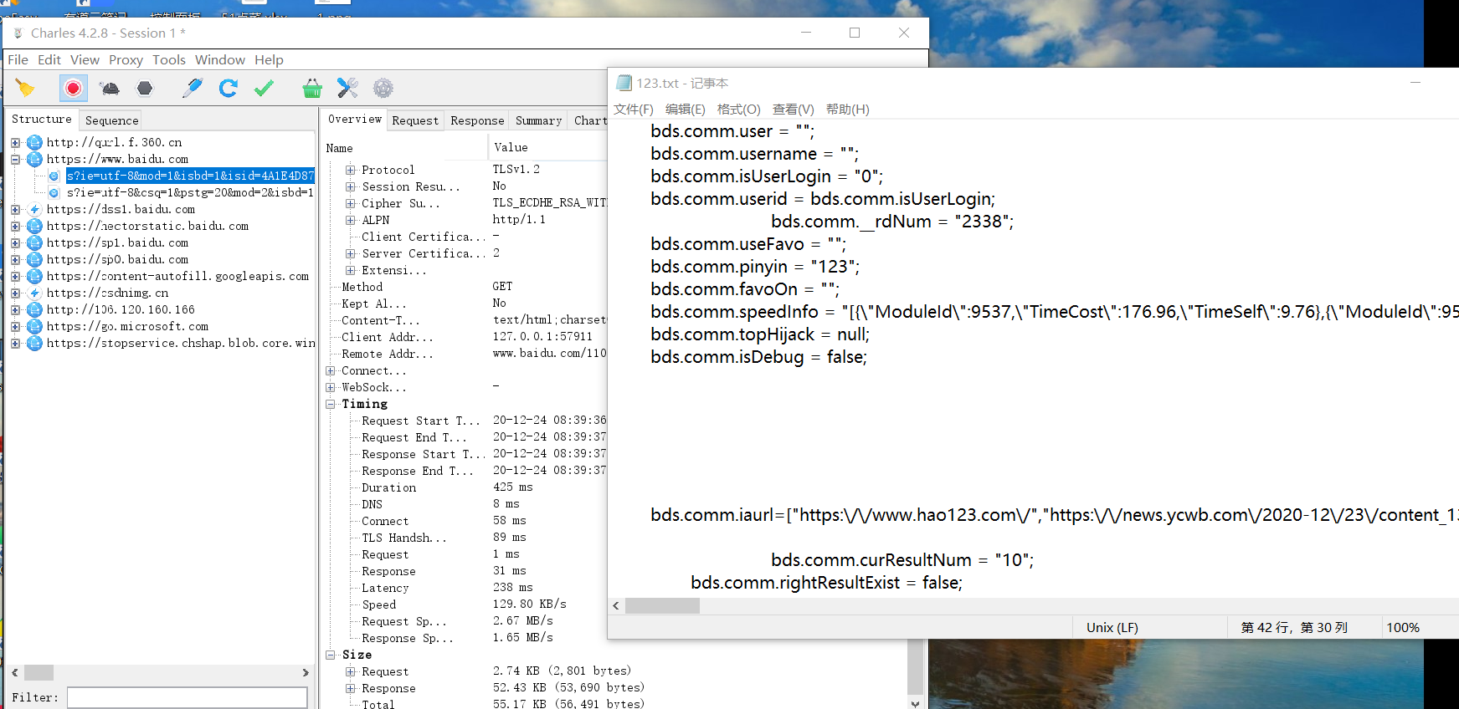Viewport: 1459px width, 709px height.
Task: Select the https://content-autofill.googleapis.com host
Action: click(177, 276)
